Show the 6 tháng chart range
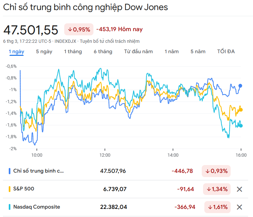The image size is (253, 217). [103, 52]
